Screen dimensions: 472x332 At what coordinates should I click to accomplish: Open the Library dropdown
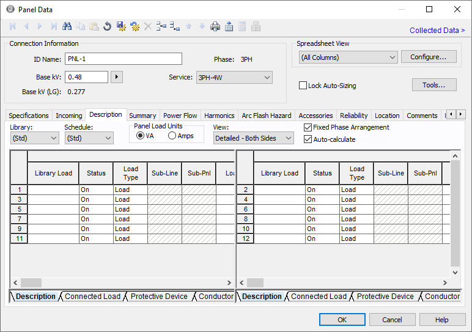(x=35, y=138)
